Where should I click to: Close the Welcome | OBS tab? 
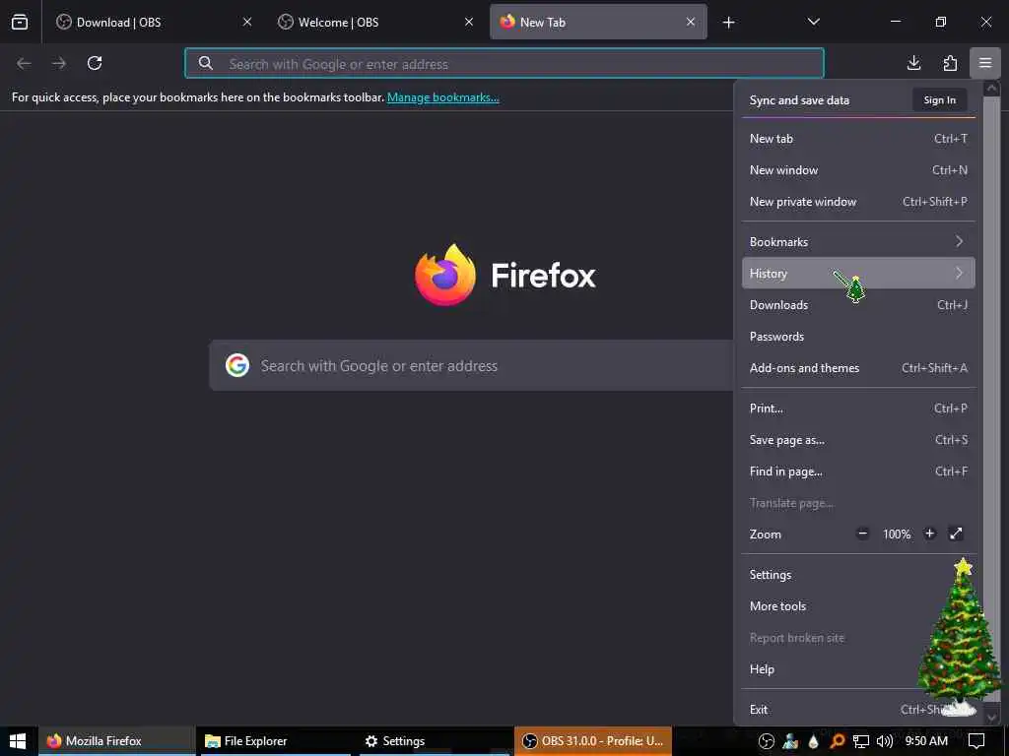click(x=469, y=22)
